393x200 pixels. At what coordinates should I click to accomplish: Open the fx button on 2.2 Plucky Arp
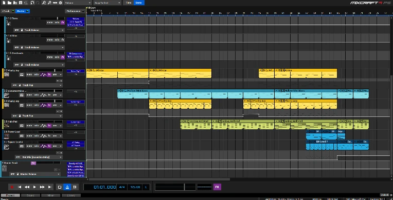click(49, 74)
